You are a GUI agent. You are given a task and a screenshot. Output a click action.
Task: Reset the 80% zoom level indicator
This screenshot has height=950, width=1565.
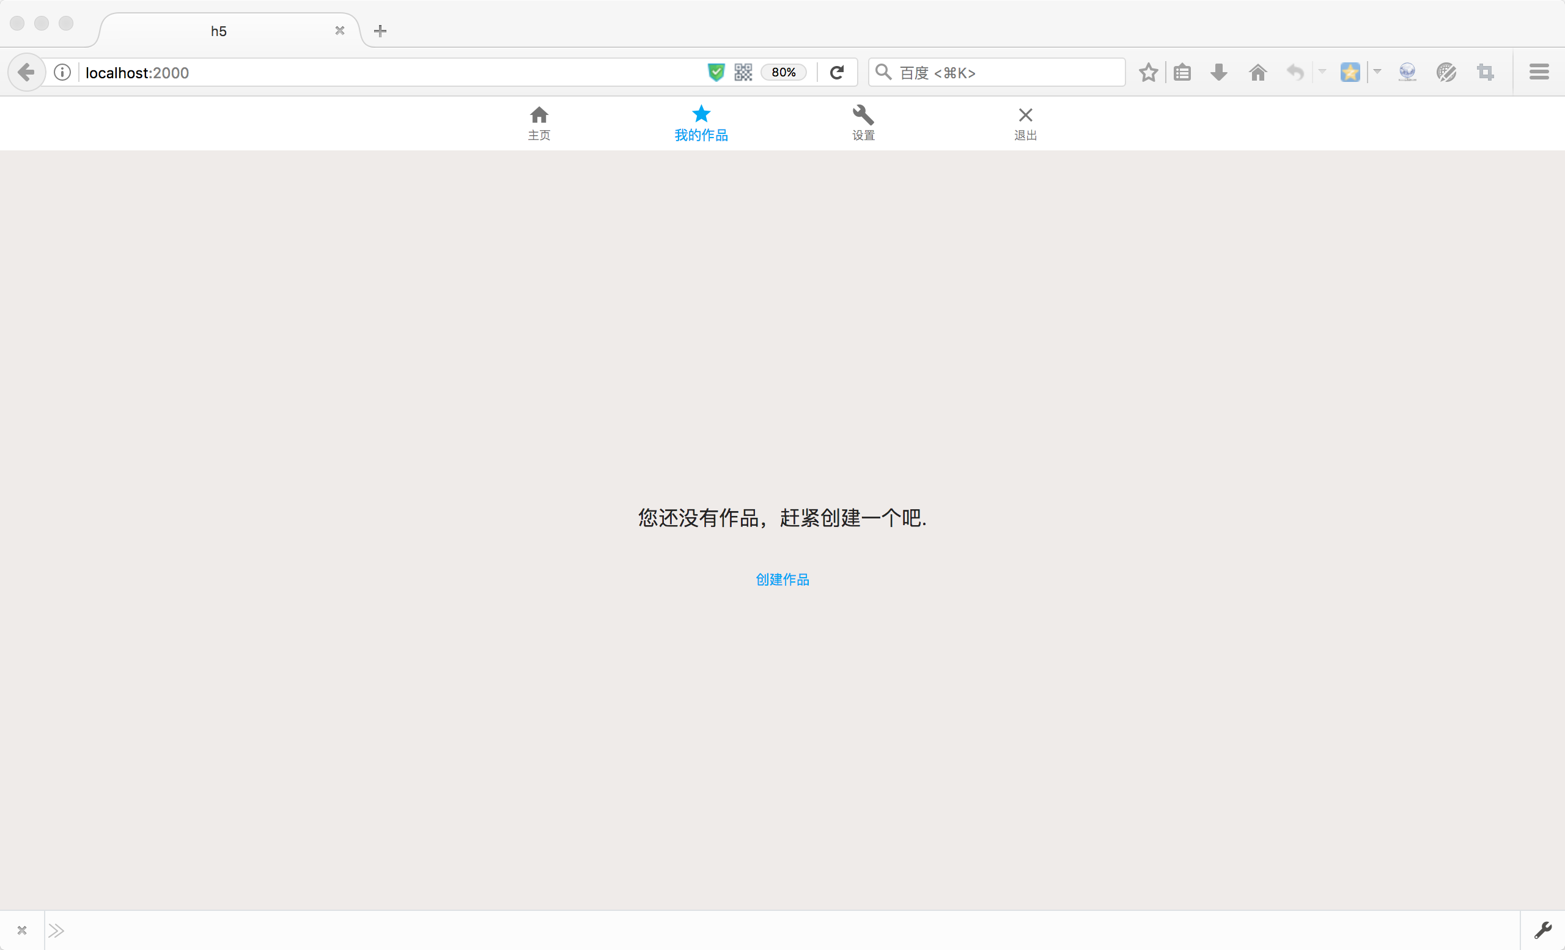click(x=783, y=72)
